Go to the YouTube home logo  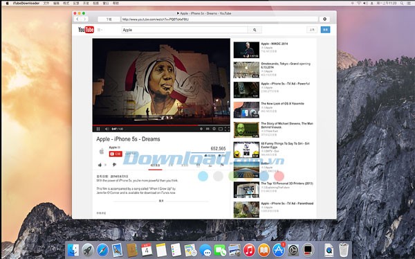(86, 30)
